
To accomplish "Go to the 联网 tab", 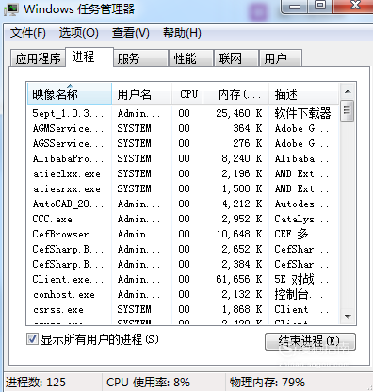I will pyautogui.click(x=236, y=58).
